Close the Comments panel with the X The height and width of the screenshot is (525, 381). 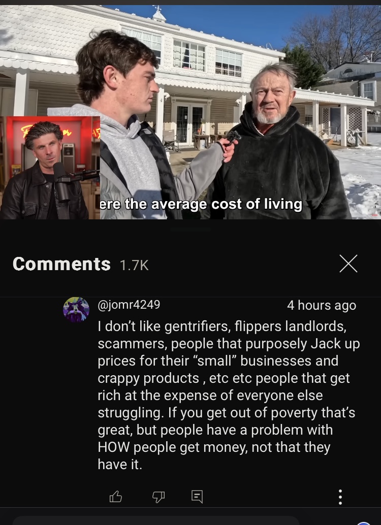coord(348,264)
